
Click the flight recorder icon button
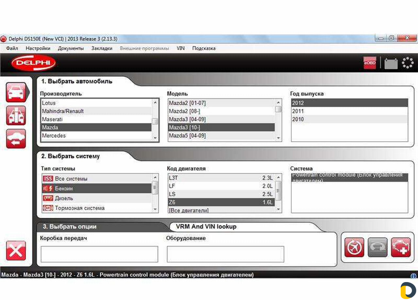354,247
